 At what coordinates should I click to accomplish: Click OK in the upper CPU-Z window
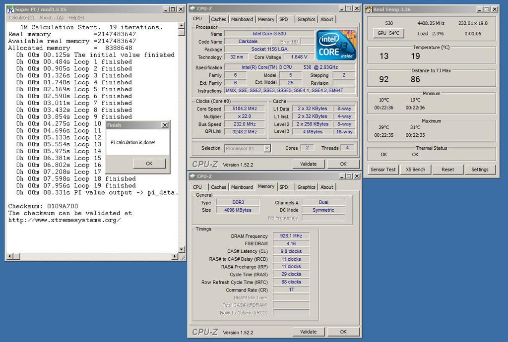click(x=343, y=164)
